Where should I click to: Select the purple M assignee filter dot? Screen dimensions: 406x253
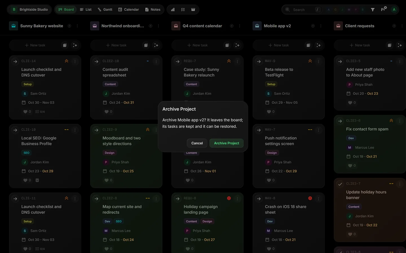pos(349,10)
